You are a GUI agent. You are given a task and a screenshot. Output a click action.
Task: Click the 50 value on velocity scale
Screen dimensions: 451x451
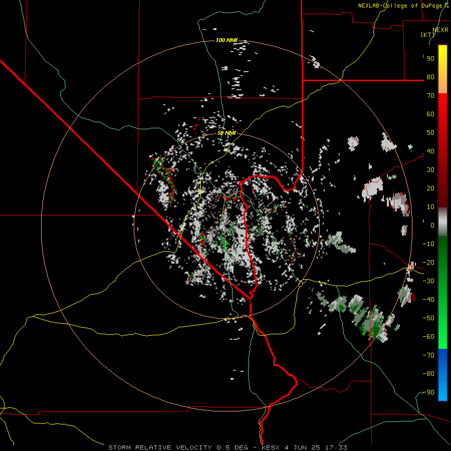(430, 133)
